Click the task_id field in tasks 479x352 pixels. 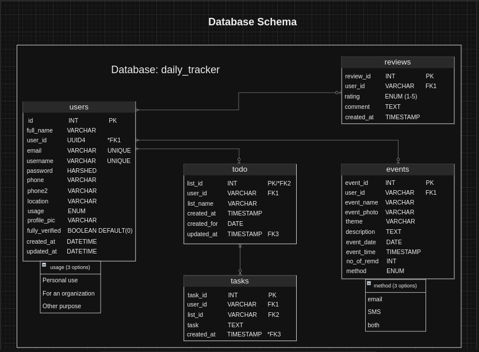click(197, 295)
